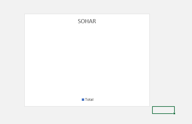Screen dimensions: 192x124
Task: Click the chart's bottom-left corner
Action: (24, 106)
